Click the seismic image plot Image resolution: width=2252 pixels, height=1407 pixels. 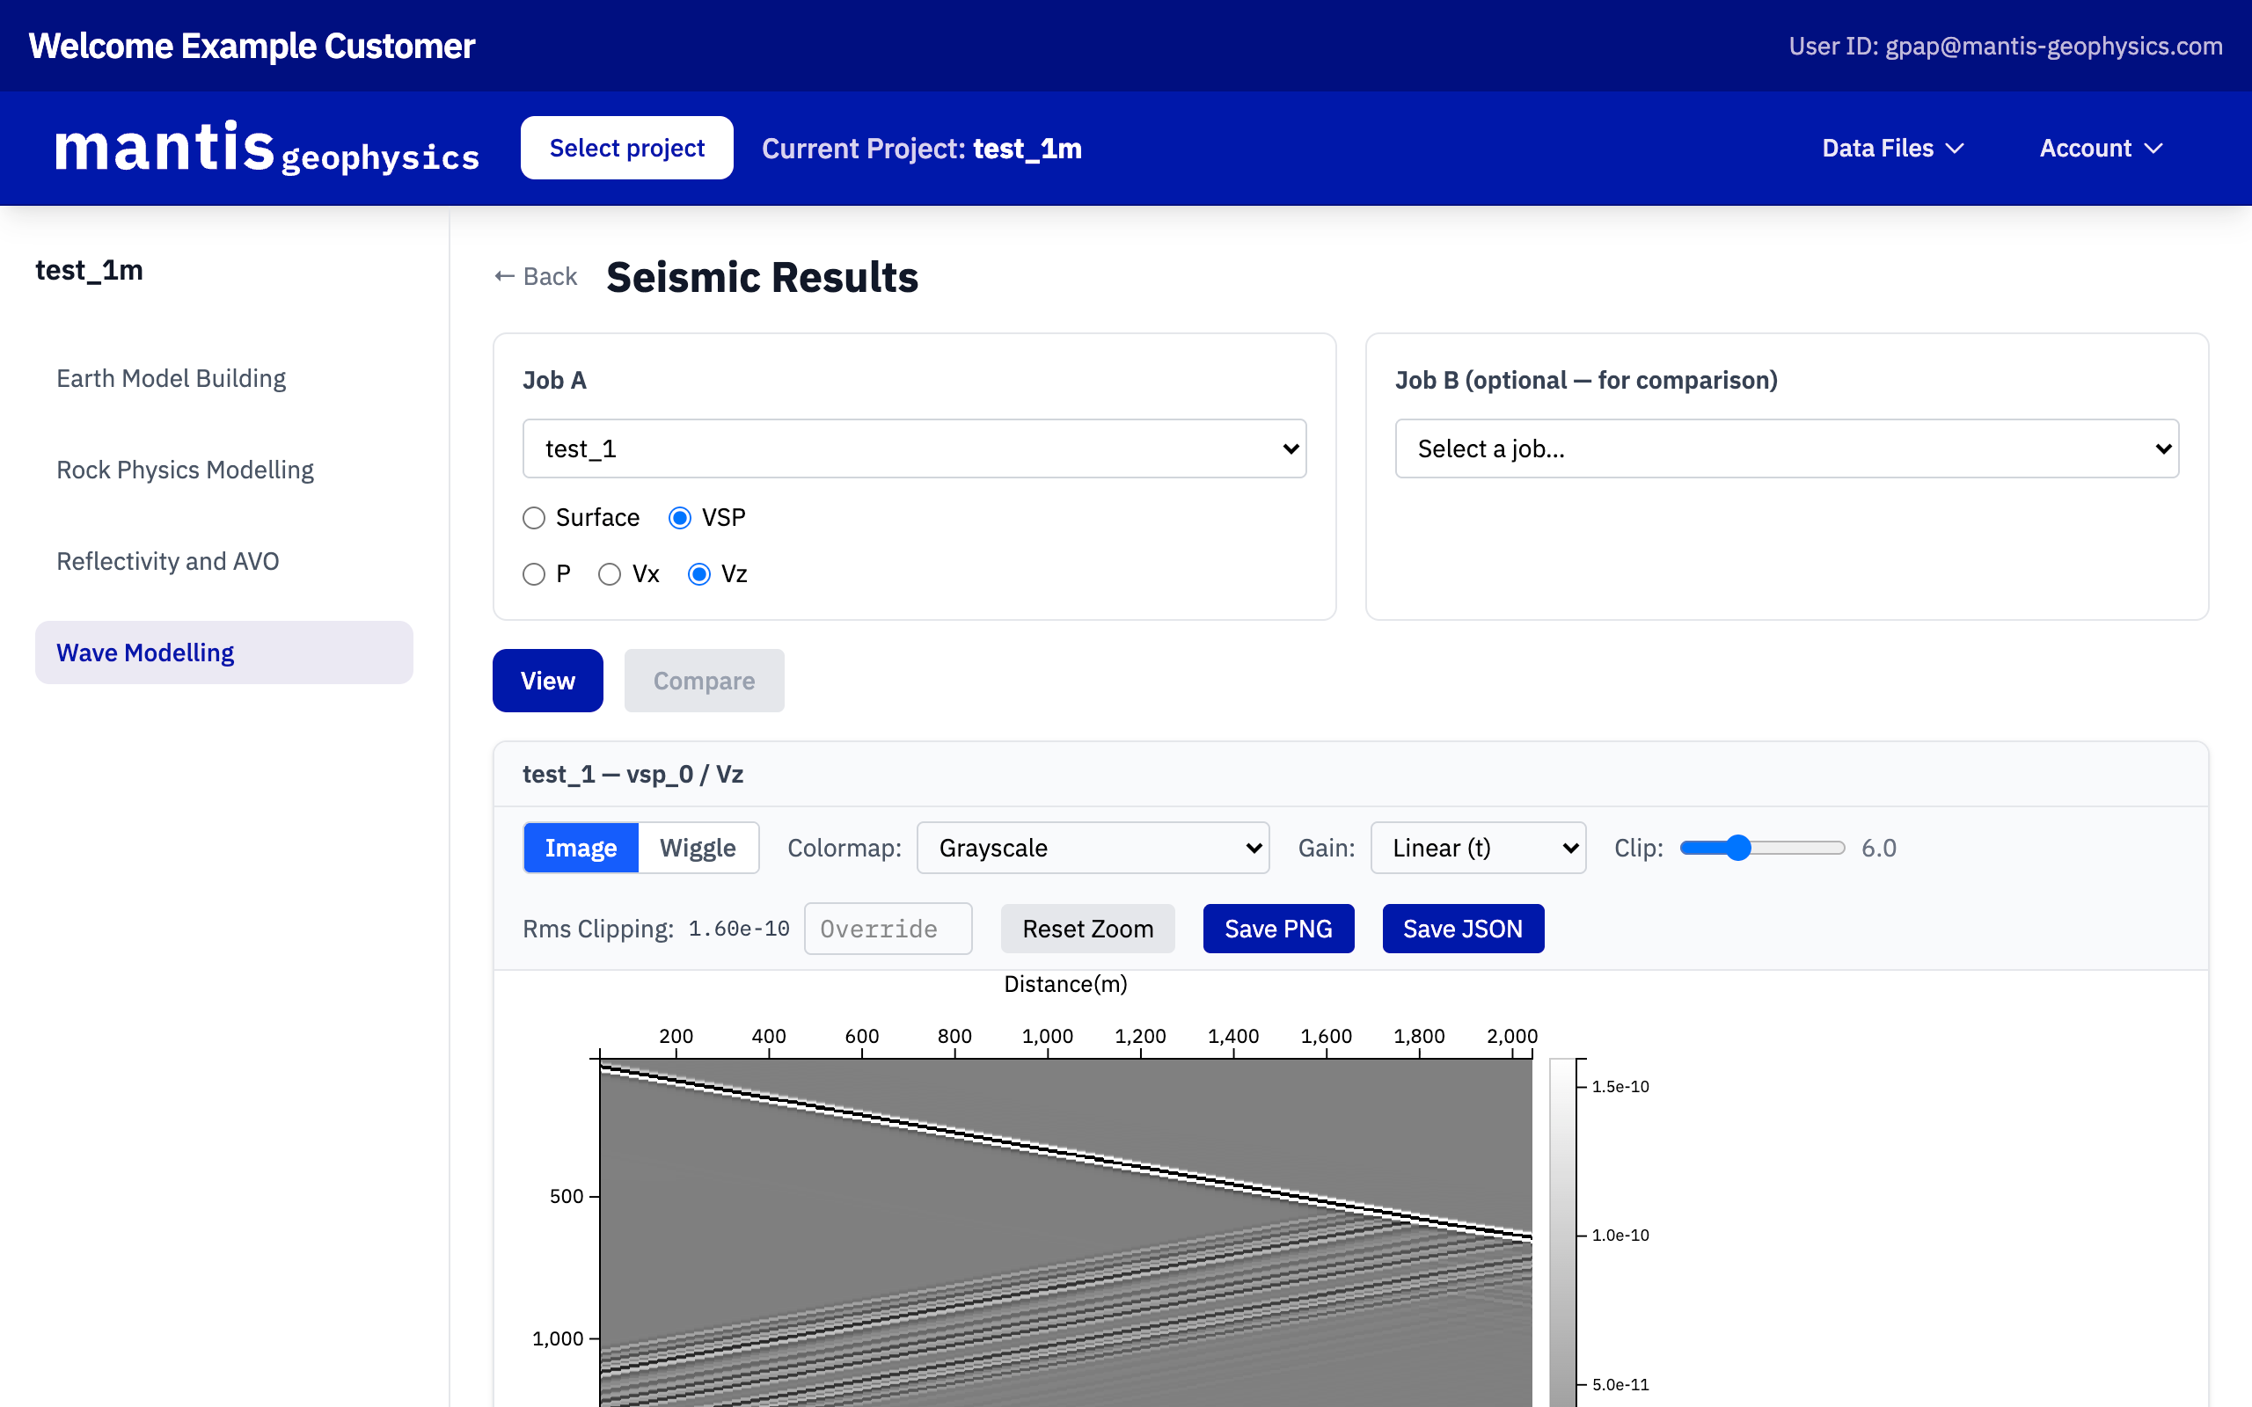click(1065, 1232)
